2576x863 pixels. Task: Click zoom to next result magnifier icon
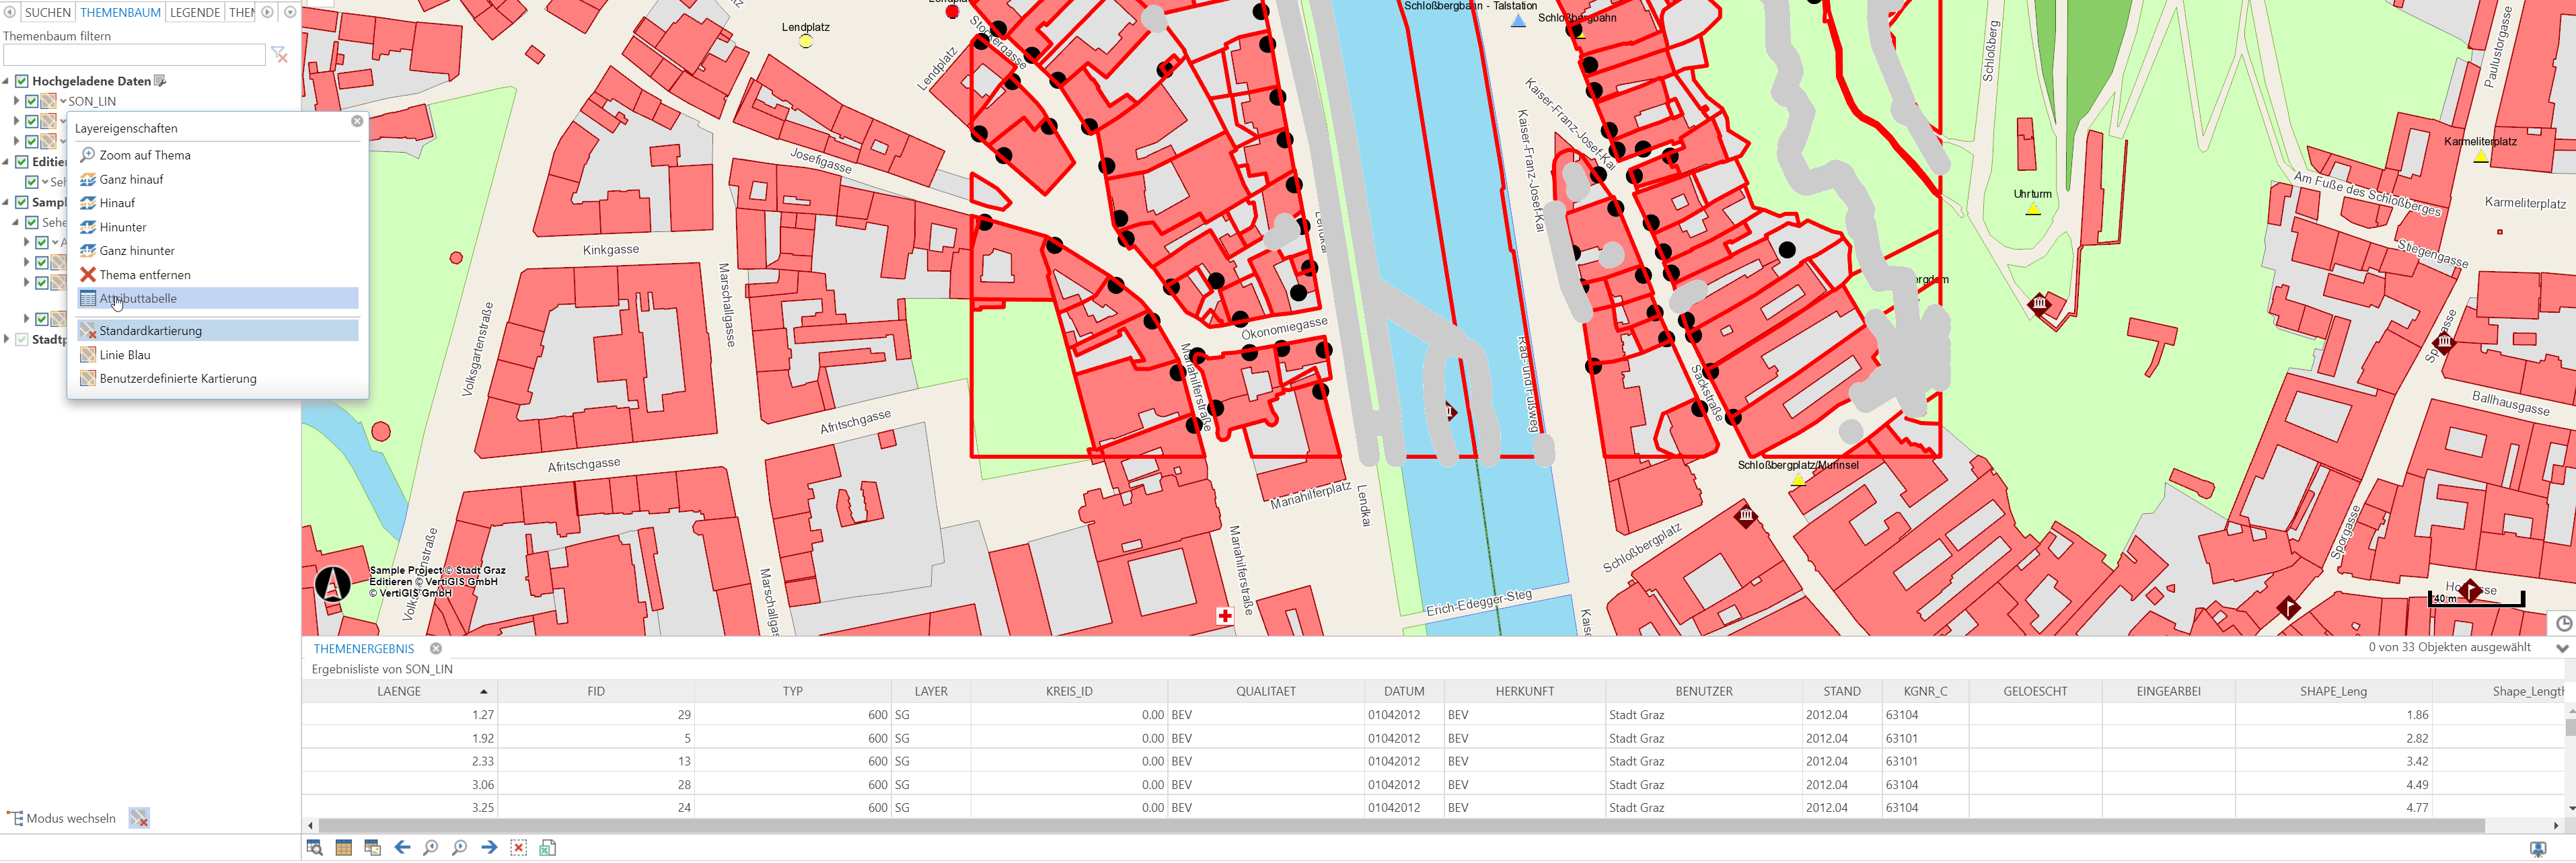(459, 848)
